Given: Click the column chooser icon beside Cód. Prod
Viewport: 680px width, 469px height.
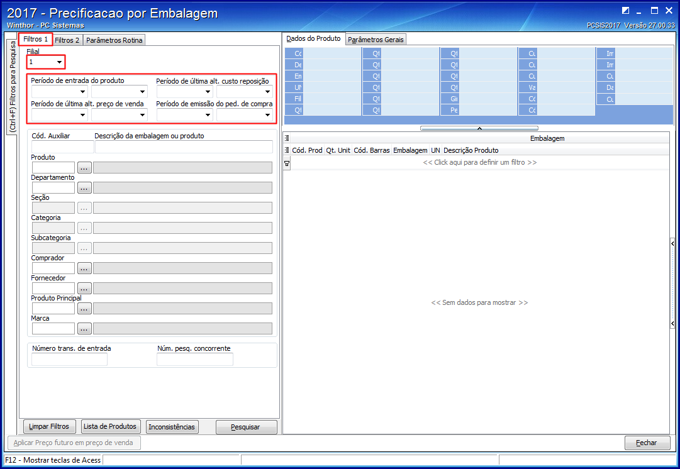Looking at the screenshot, I should coord(287,150).
